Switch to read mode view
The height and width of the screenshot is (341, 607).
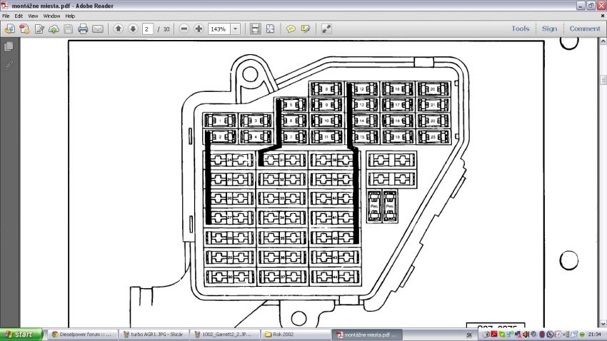coord(326,29)
